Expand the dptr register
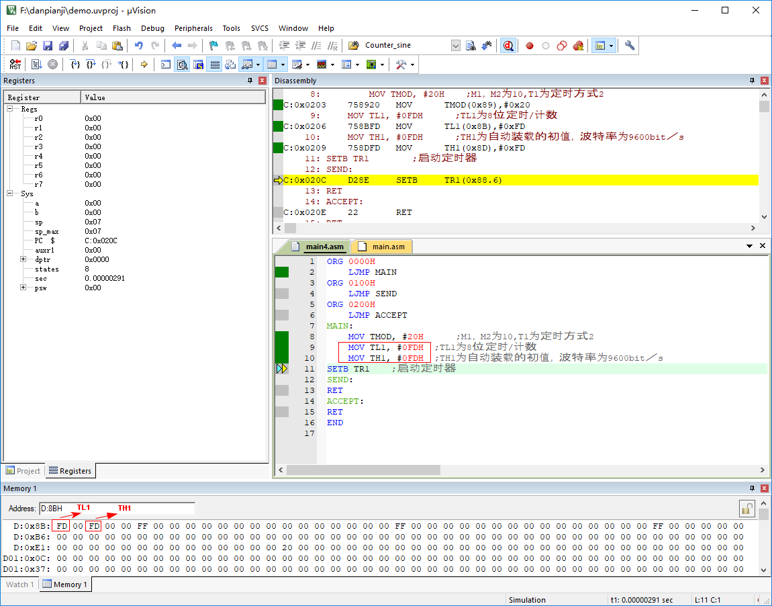The height and width of the screenshot is (606, 772). [23, 259]
